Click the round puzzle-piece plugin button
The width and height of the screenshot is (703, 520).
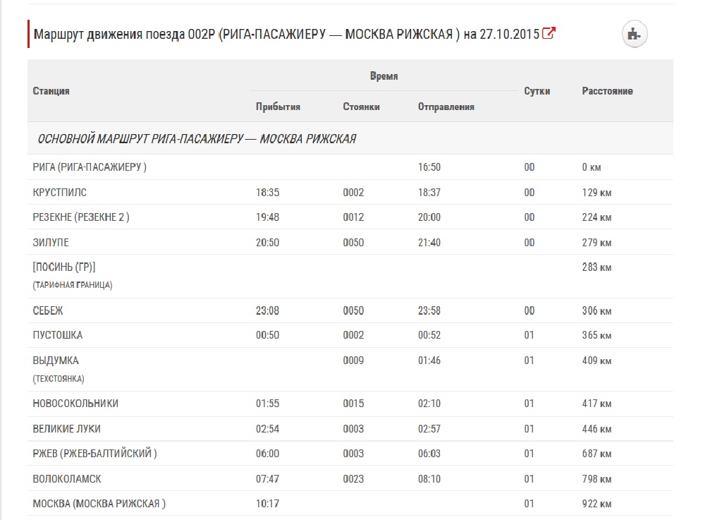(x=635, y=33)
